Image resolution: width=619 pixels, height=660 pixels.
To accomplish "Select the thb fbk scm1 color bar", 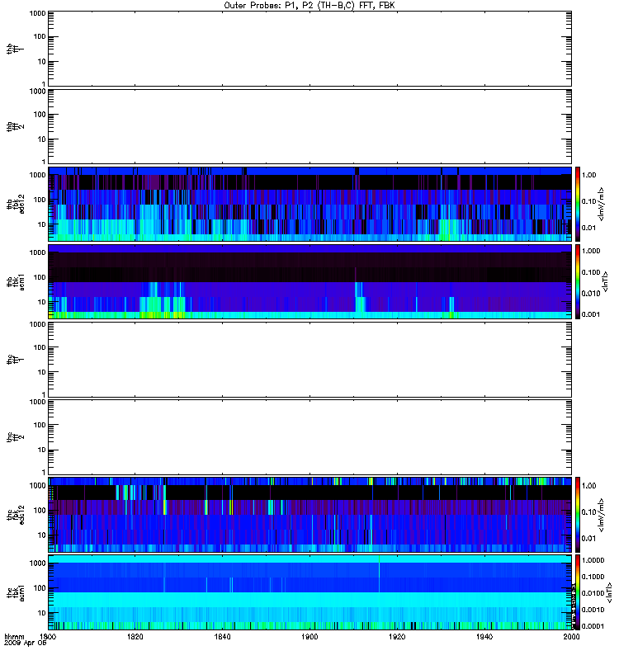I will coord(578,281).
